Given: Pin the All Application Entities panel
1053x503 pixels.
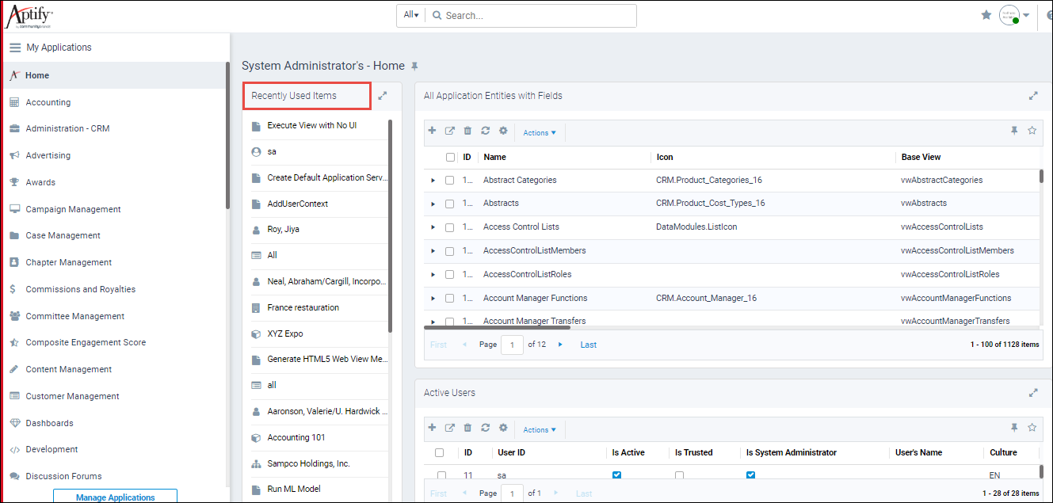Looking at the screenshot, I should (1014, 131).
